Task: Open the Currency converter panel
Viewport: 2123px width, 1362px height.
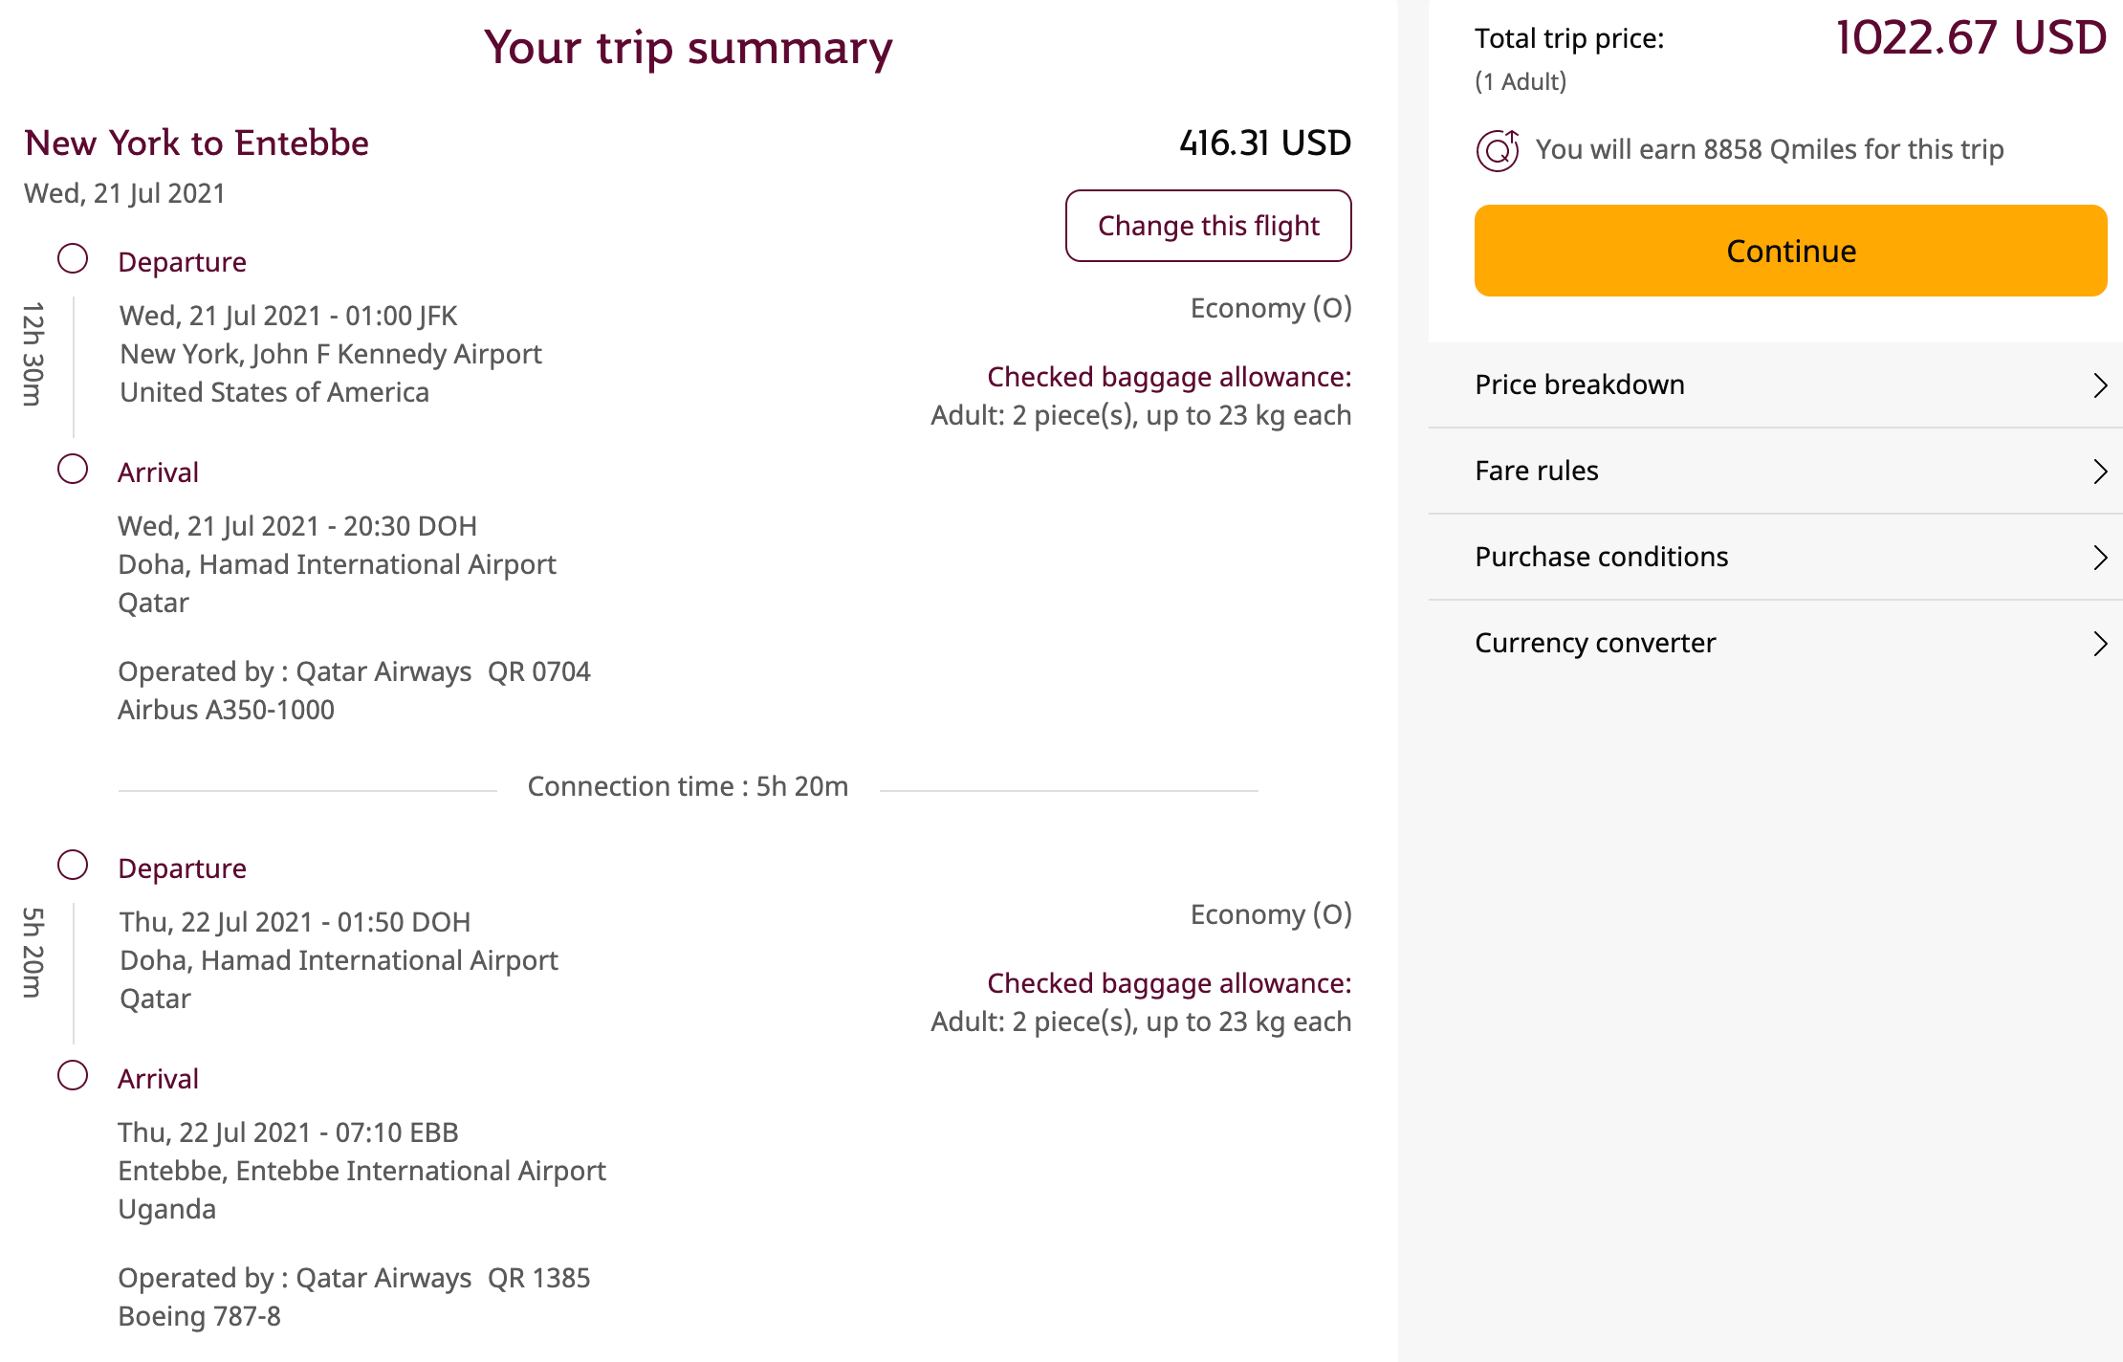Action: pyautogui.click(x=1595, y=643)
